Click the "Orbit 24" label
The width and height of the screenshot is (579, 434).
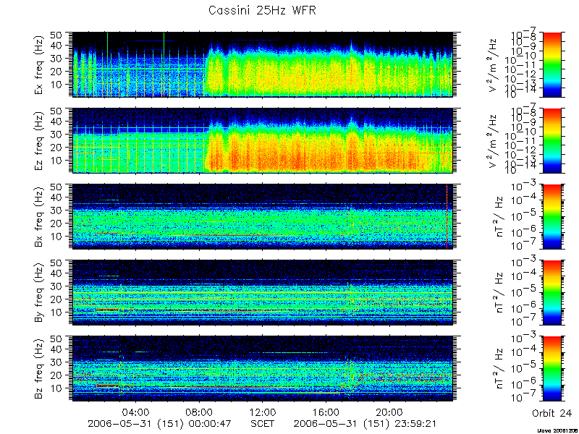point(551,413)
